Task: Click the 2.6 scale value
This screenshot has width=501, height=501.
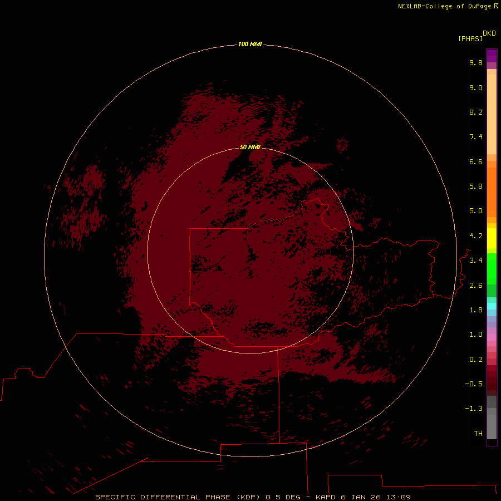Action: pos(476,286)
